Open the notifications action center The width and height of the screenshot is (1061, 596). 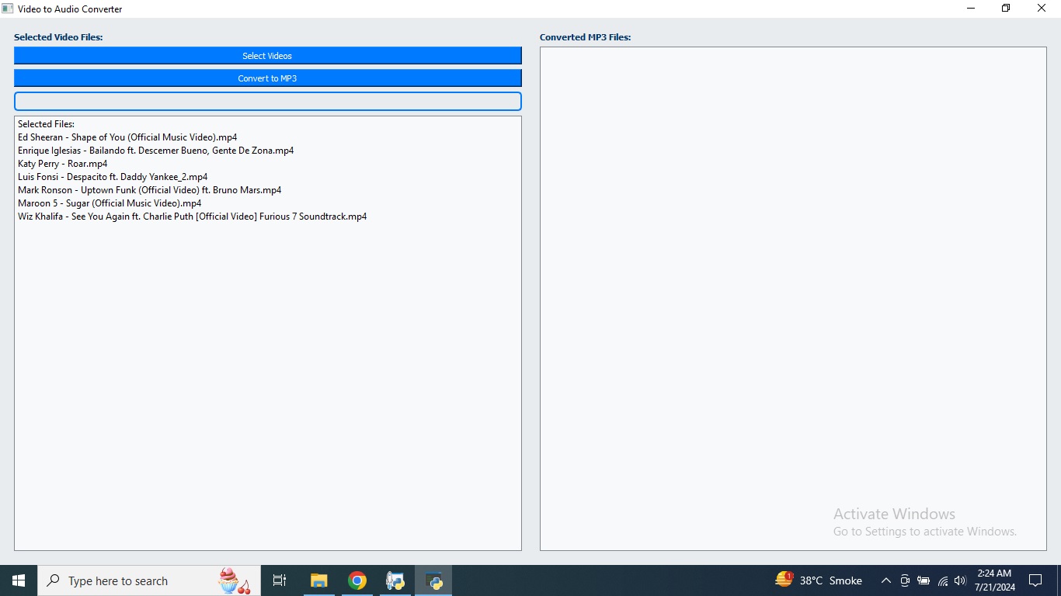(x=1035, y=580)
